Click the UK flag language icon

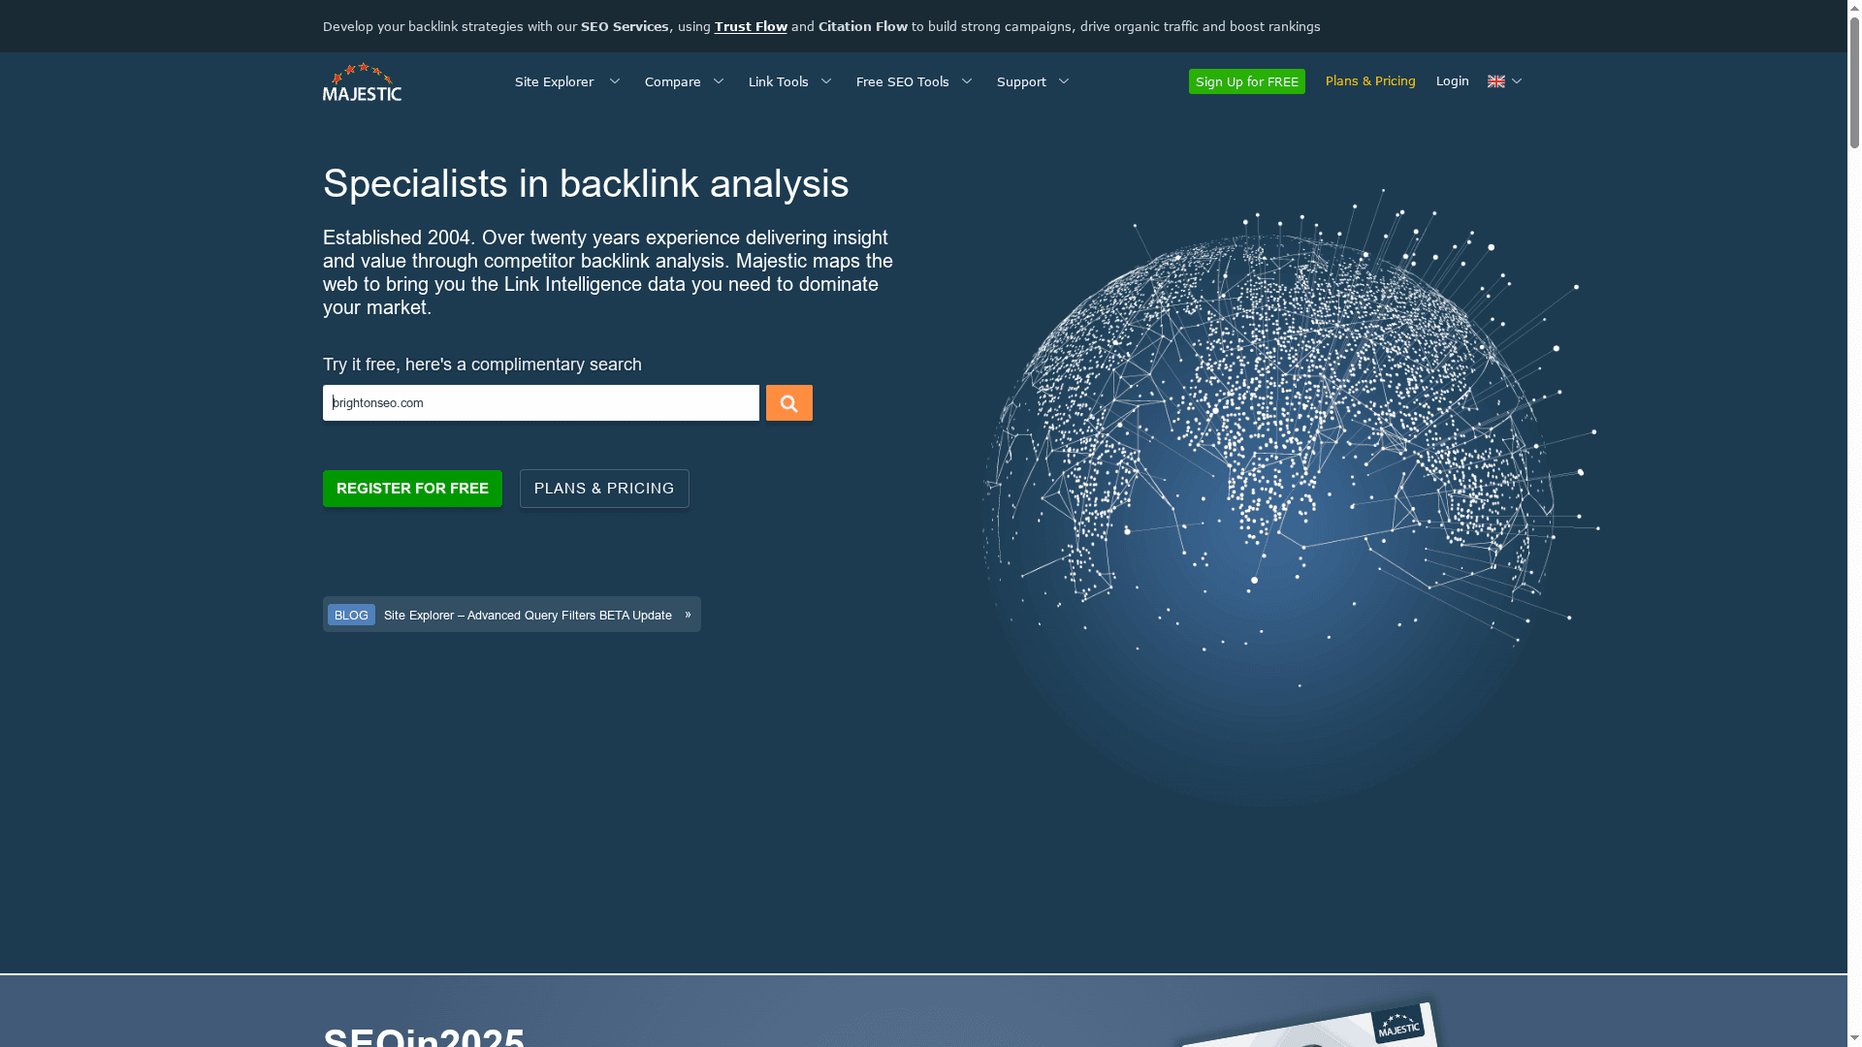coord(1494,81)
